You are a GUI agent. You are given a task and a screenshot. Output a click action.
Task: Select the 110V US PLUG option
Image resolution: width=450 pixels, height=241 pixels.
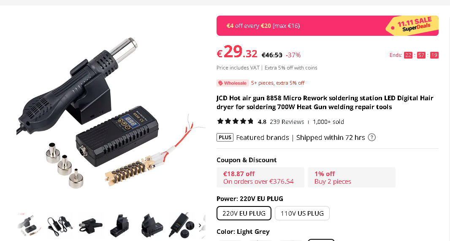point(302,213)
